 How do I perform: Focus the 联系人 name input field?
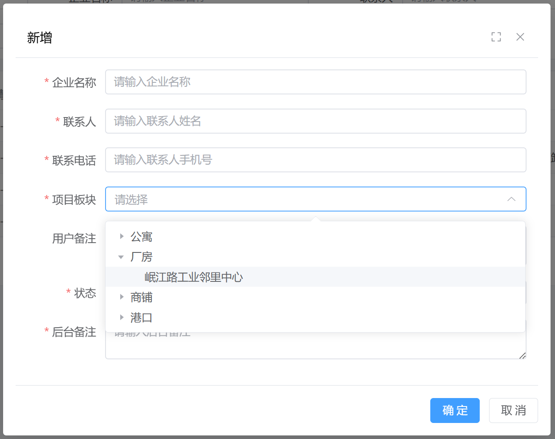click(x=315, y=121)
